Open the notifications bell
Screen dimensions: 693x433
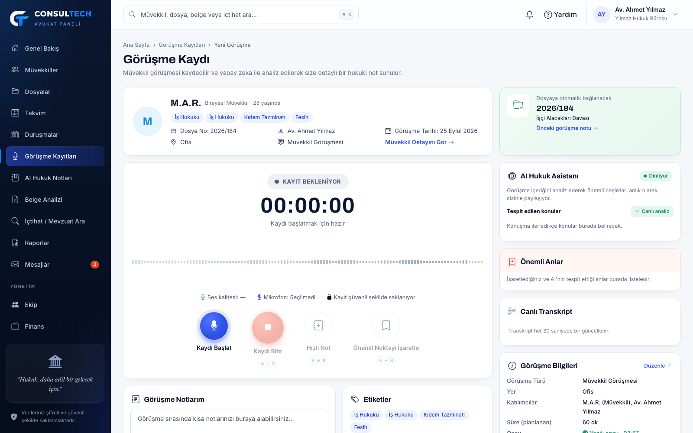coord(529,15)
